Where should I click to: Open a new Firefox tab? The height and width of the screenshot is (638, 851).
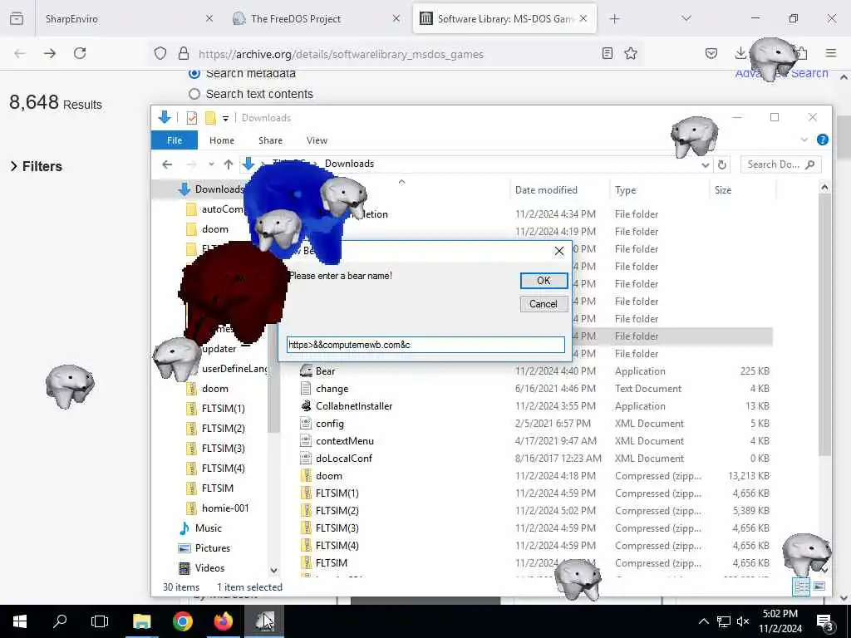(x=614, y=19)
